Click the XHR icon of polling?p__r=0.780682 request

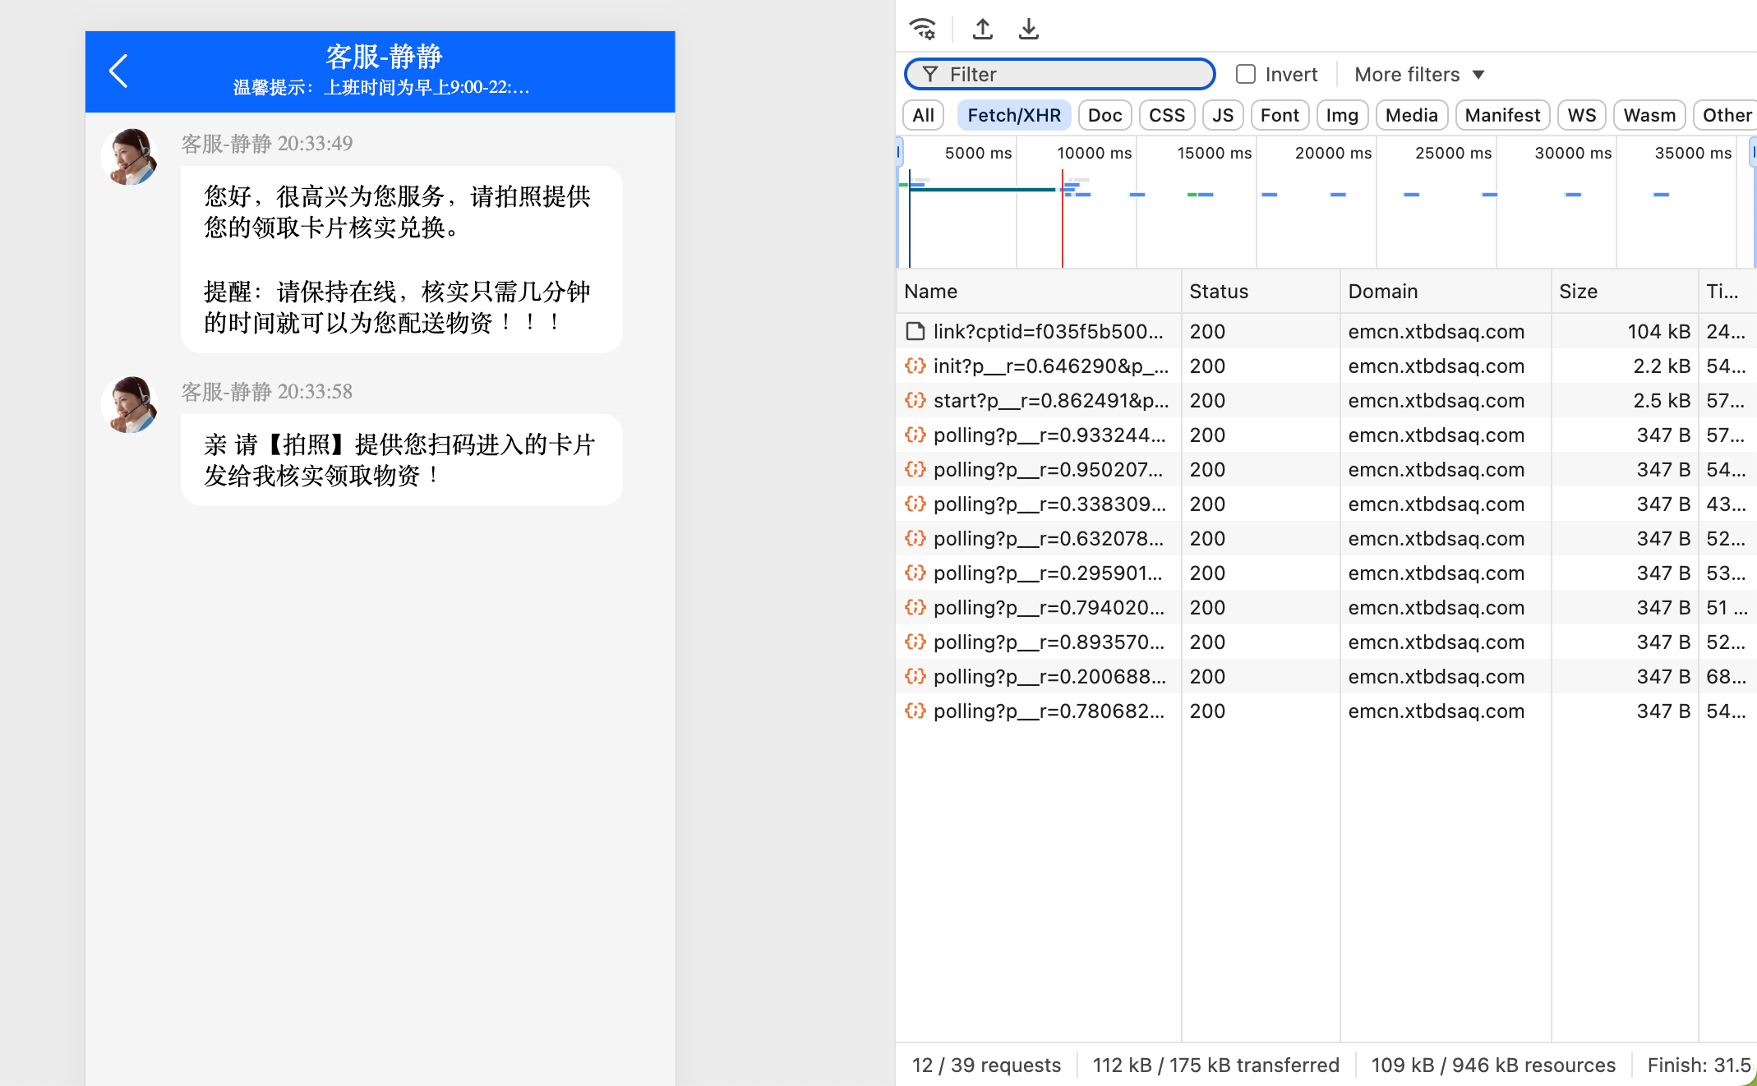pyautogui.click(x=915, y=711)
